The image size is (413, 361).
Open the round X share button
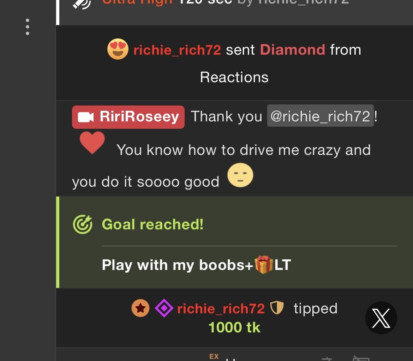click(x=381, y=318)
